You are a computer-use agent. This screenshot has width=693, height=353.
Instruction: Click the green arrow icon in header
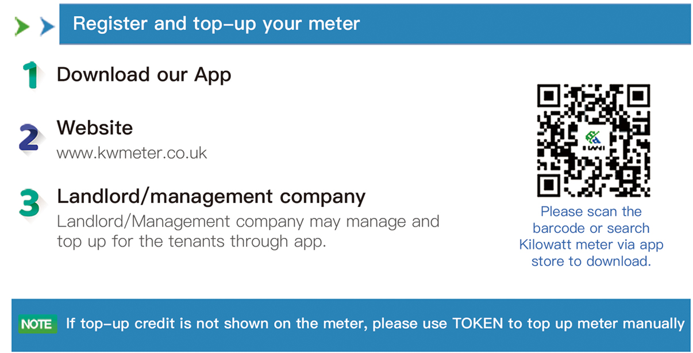pyautogui.click(x=22, y=26)
